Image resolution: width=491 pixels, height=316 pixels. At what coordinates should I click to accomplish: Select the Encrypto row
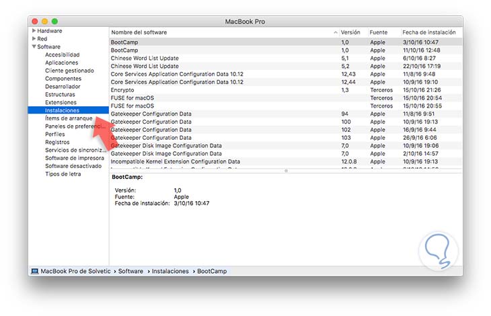[x=286, y=90]
